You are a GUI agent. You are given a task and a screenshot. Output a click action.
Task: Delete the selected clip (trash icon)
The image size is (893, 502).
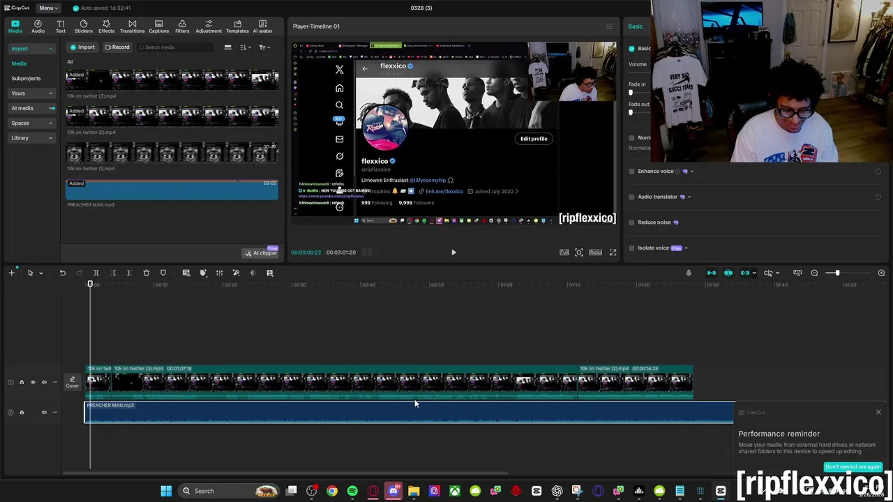147,273
